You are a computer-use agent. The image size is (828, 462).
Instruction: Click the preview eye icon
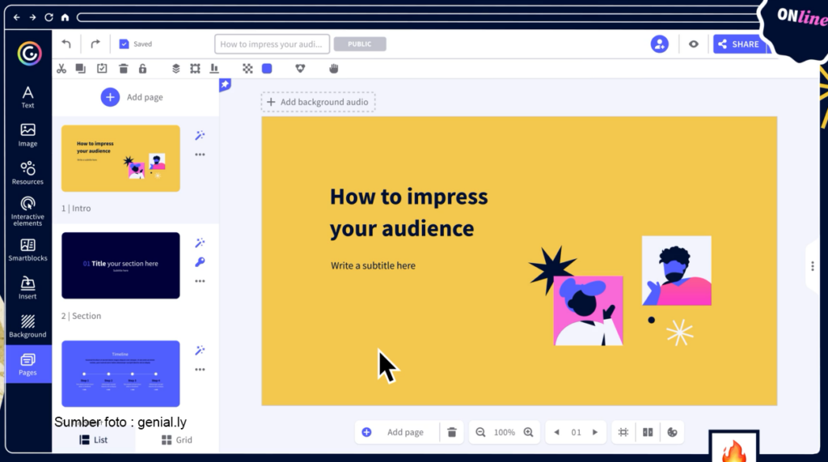694,45
